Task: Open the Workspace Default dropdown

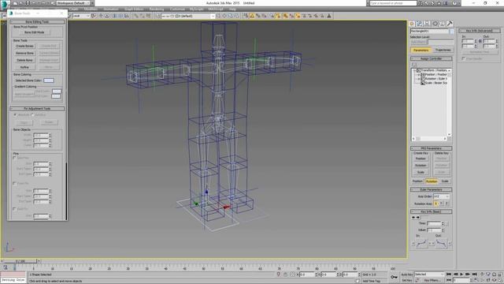Action: tap(72, 3)
